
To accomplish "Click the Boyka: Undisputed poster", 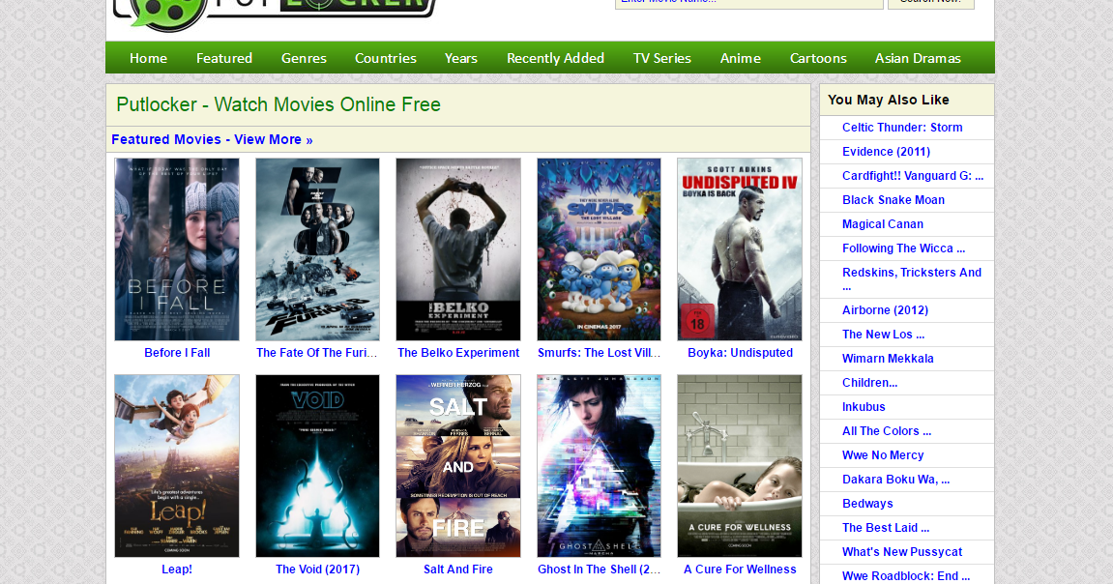I will (739, 248).
